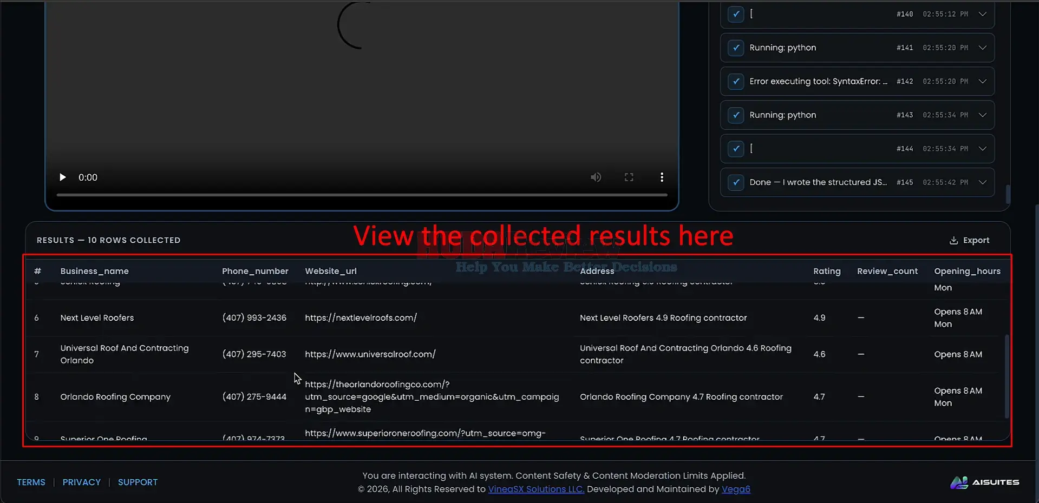Select the Orlando Roofing Company name cell
The width and height of the screenshot is (1039, 503).
click(x=115, y=397)
